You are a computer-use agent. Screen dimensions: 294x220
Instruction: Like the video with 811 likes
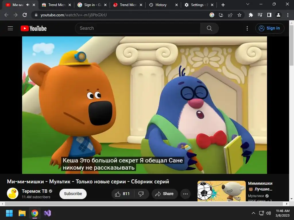[123, 194]
